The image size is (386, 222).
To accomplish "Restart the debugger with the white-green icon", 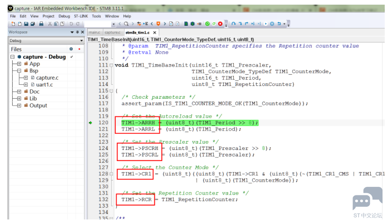I will pos(214,24).
